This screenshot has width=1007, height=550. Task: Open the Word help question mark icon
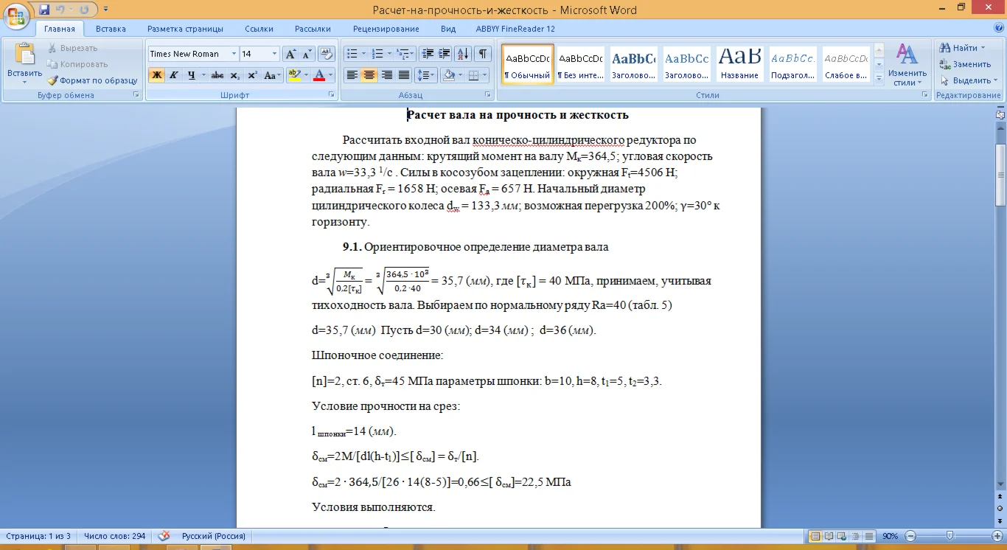tap(998, 29)
